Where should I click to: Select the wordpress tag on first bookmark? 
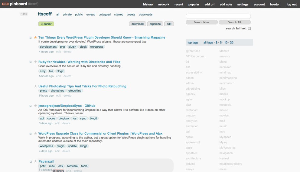click(97, 47)
